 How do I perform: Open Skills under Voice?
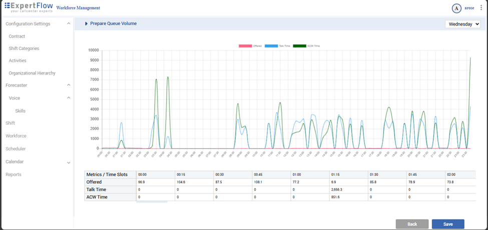20,111
